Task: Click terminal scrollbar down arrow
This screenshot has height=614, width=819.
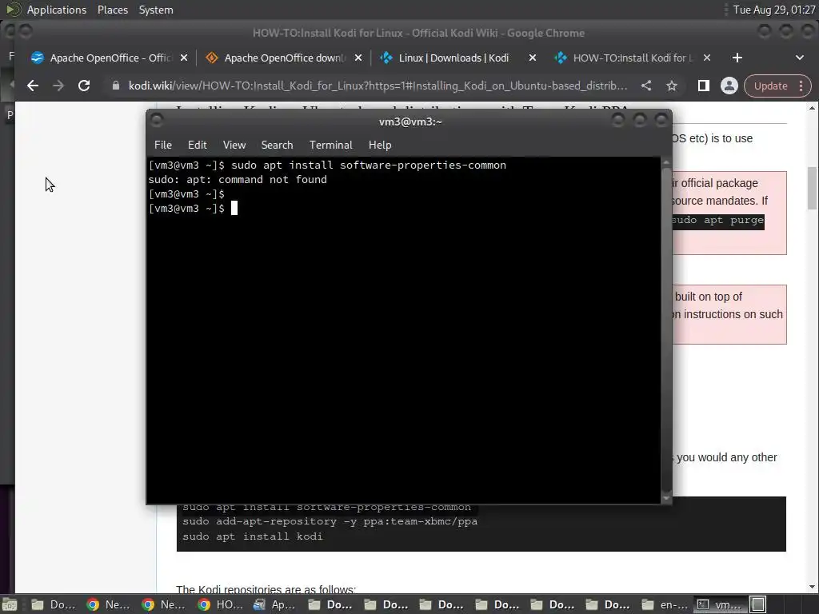Action: tap(666, 499)
